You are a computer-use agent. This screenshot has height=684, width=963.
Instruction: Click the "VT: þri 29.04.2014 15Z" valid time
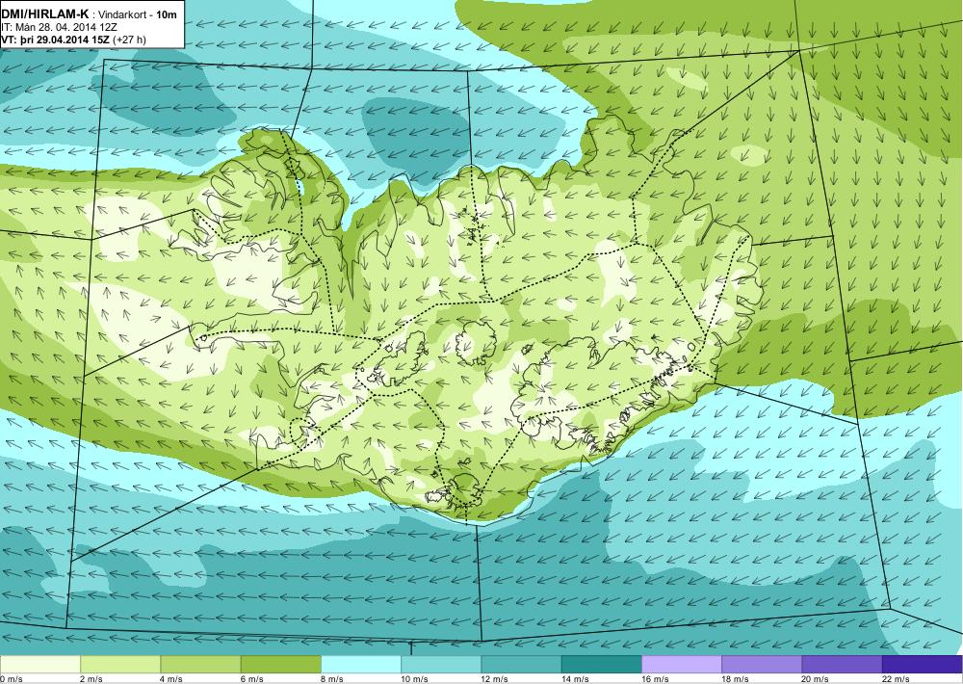coord(55,39)
